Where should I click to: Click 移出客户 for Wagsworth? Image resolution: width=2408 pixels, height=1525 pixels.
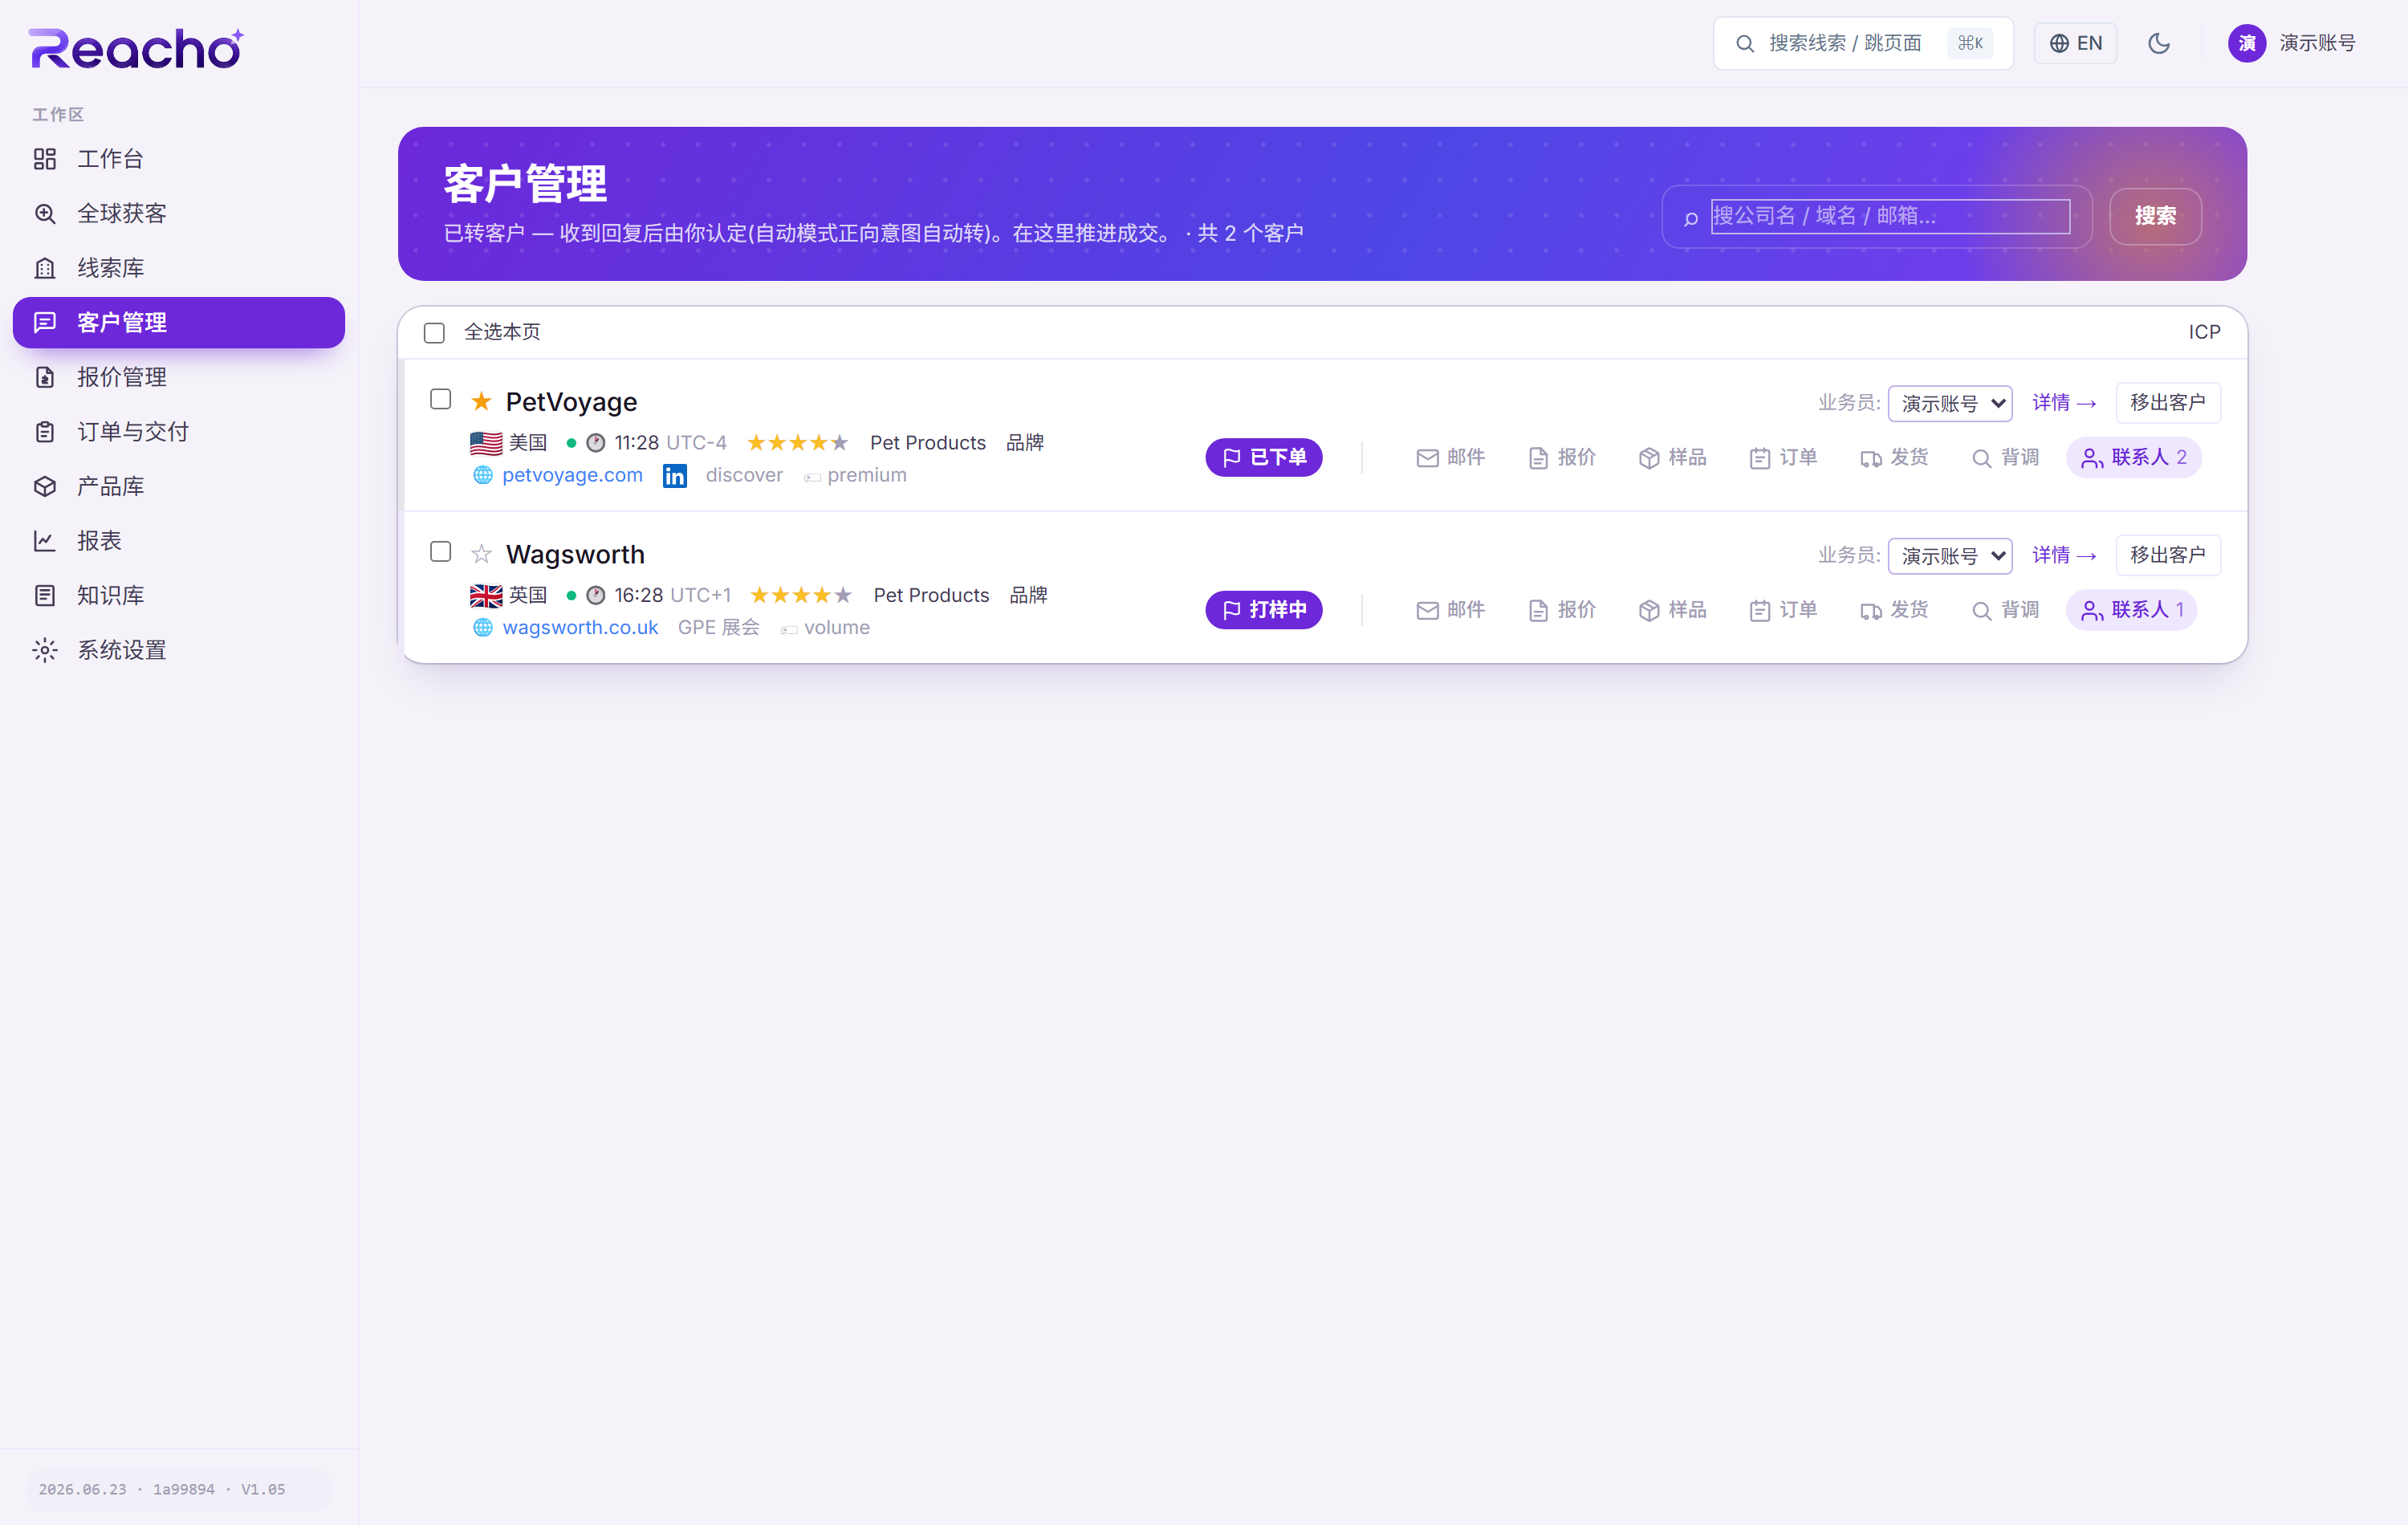tap(2168, 555)
